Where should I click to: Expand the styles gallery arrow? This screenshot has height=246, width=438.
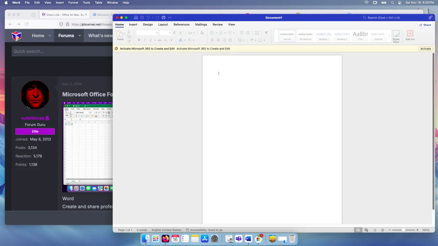click(389, 36)
